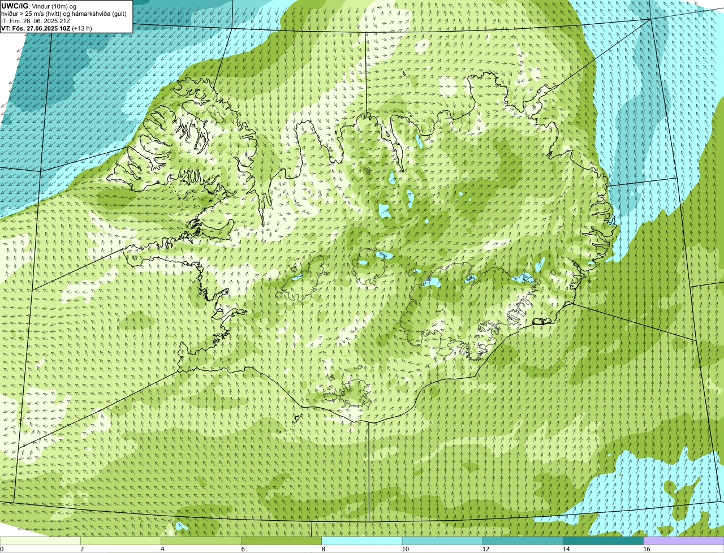Click the scale label '14'
724x553 pixels.
coord(566,549)
